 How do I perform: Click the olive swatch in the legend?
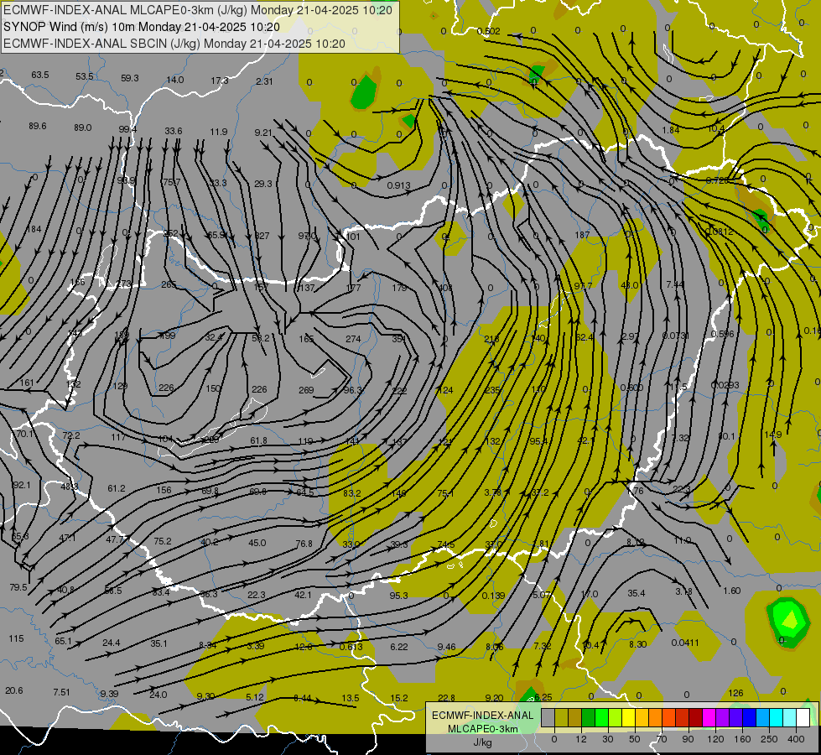tap(561, 717)
